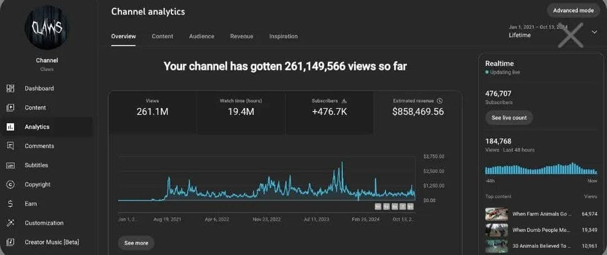
Task: Click See more below the chart
Action: 136,243
